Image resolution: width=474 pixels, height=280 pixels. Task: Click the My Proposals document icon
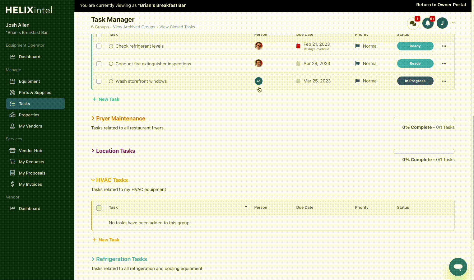coord(12,173)
